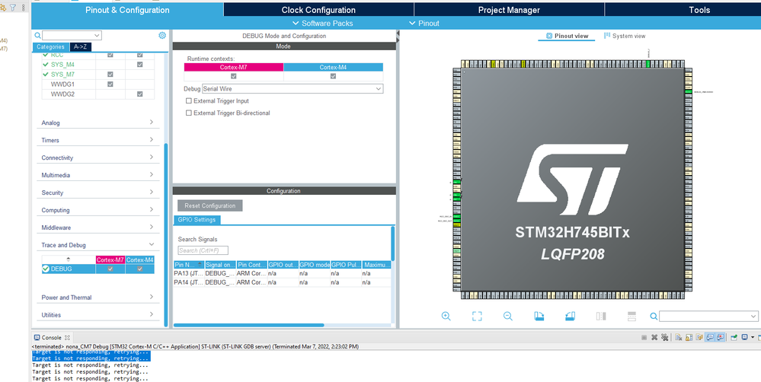Enable the External Trigger Input checkbox
761x382 pixels.
coord(189,101)
